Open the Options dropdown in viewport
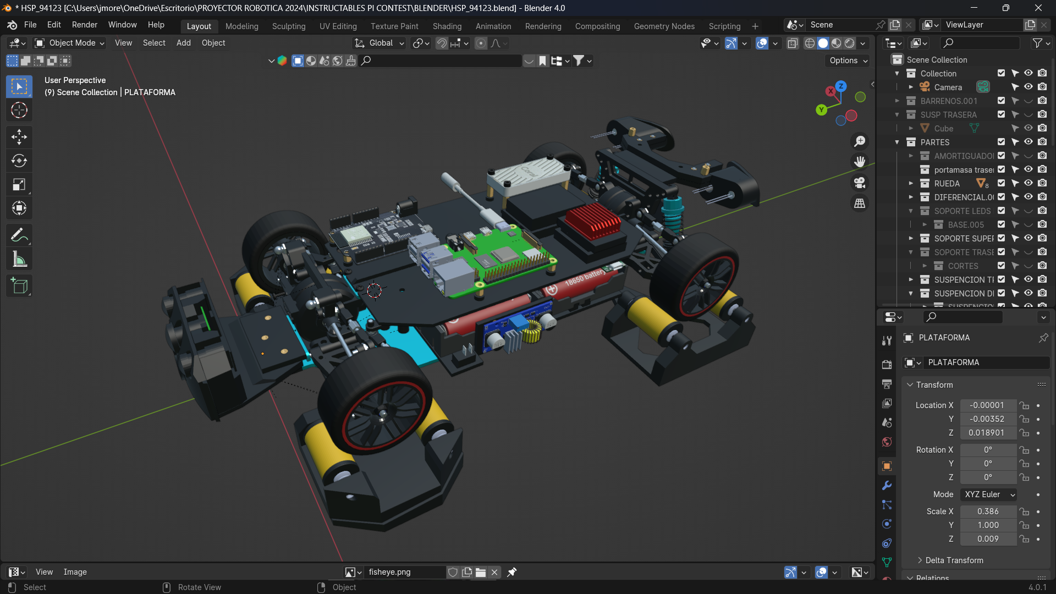The image size is (1056, 594). (848, 61)
